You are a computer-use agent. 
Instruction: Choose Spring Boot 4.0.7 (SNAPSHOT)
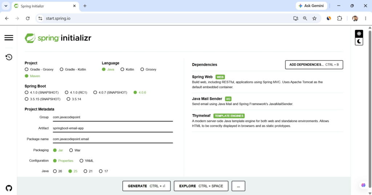pyautogui.click(x=110, y=92)
